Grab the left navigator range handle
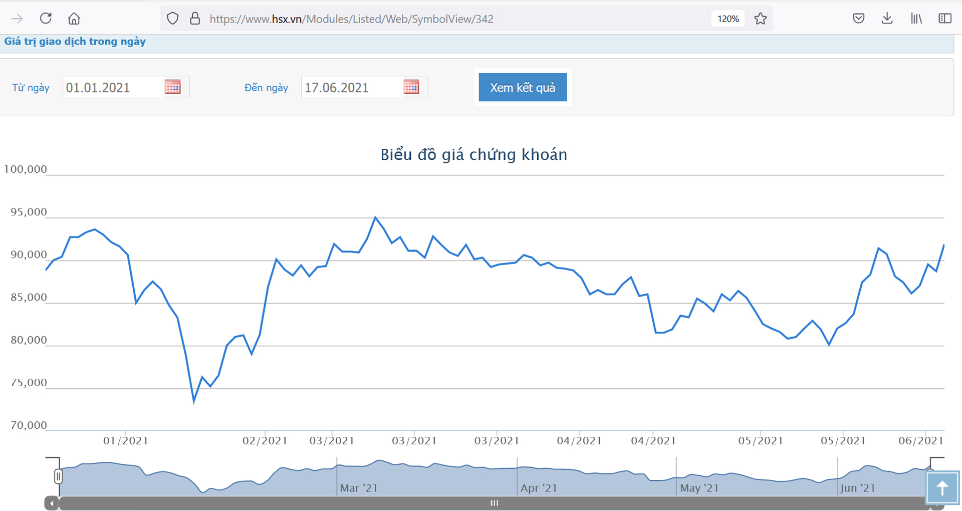 (x=58, y=476)
